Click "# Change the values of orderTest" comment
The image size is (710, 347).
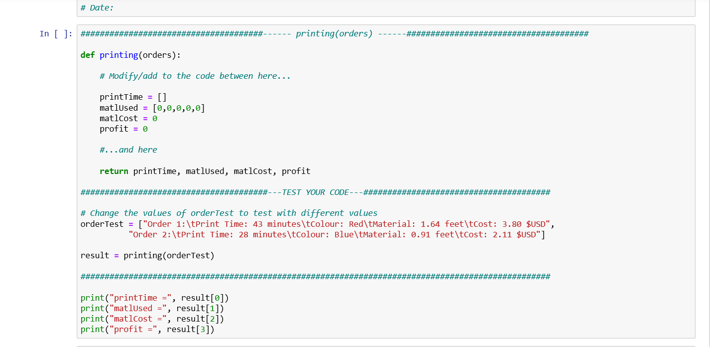tap(229, 213)
